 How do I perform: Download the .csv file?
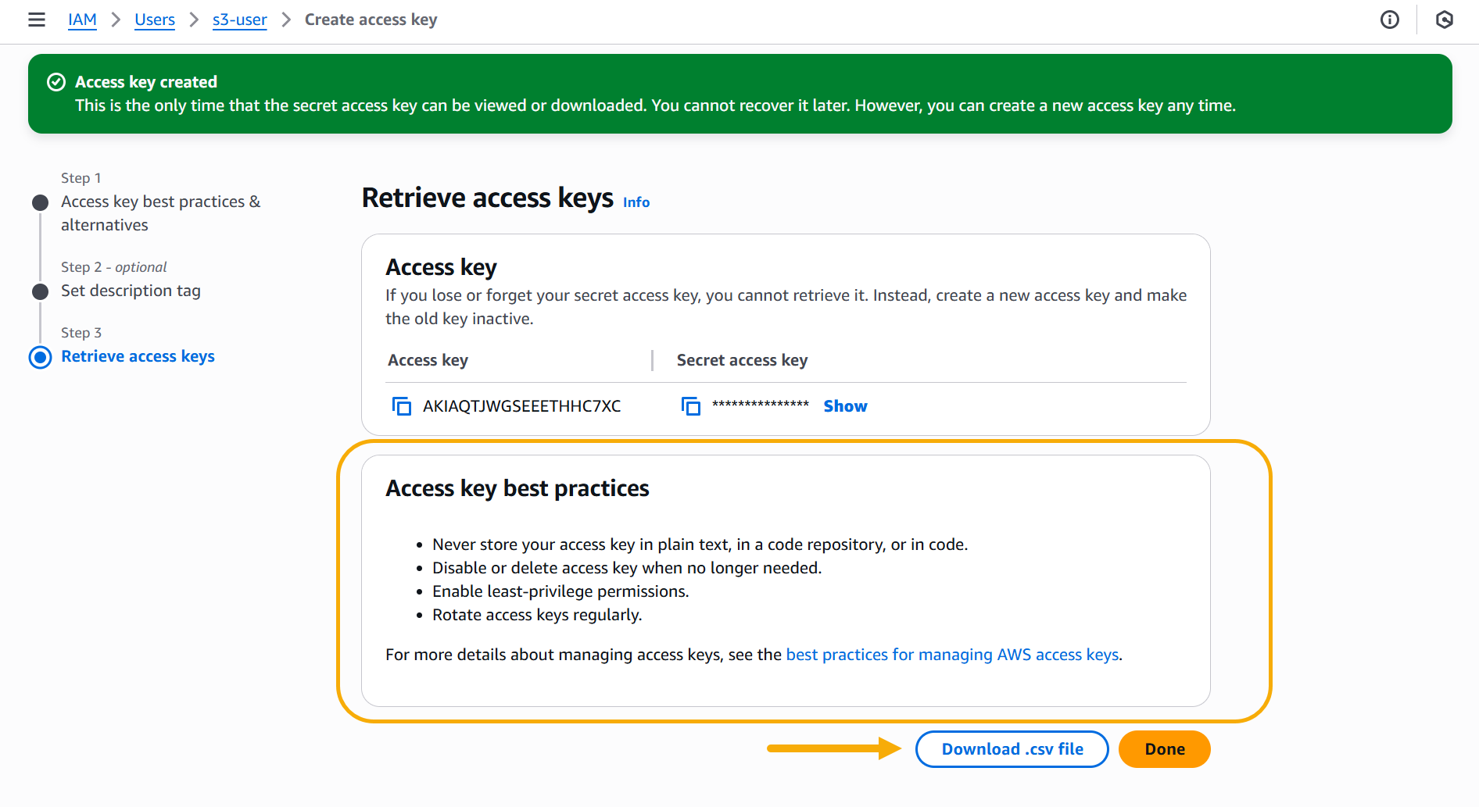(x=1012, y=749)
